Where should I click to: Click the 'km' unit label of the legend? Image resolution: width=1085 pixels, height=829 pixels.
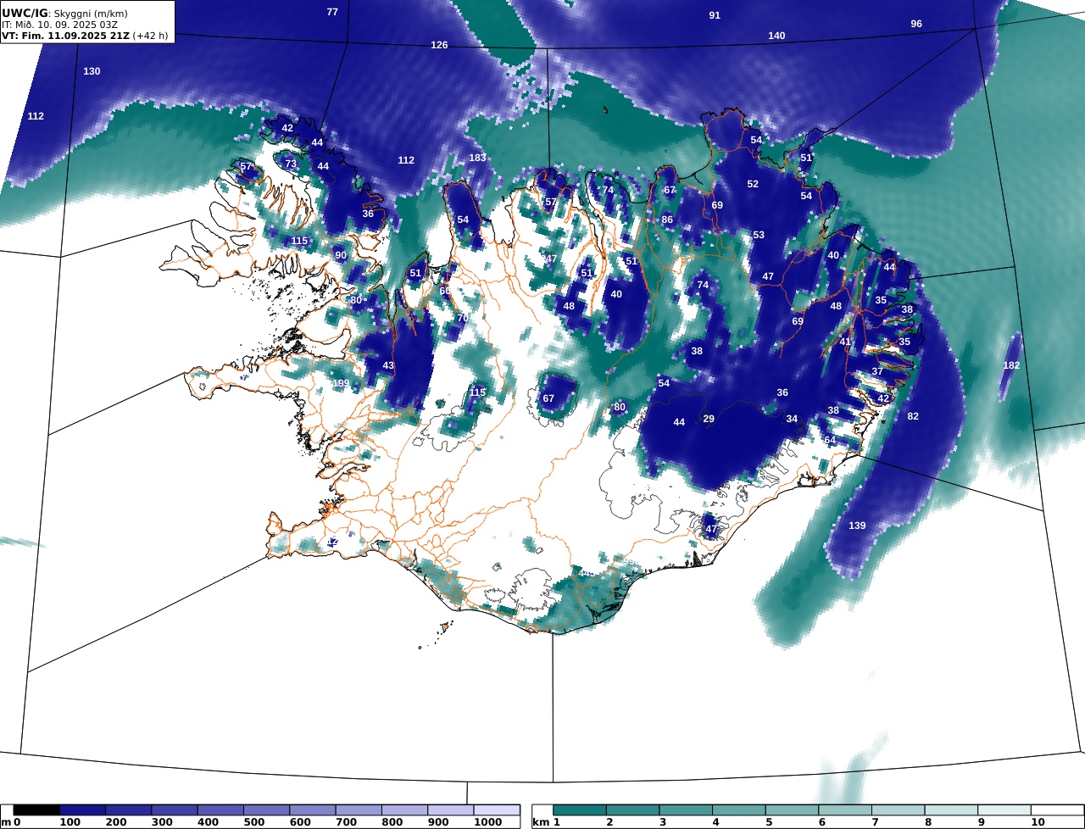pyautogui.click(x=540, y=822)
